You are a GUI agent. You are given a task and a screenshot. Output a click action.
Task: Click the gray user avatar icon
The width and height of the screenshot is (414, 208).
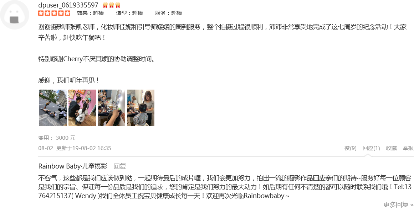[15, 15]
